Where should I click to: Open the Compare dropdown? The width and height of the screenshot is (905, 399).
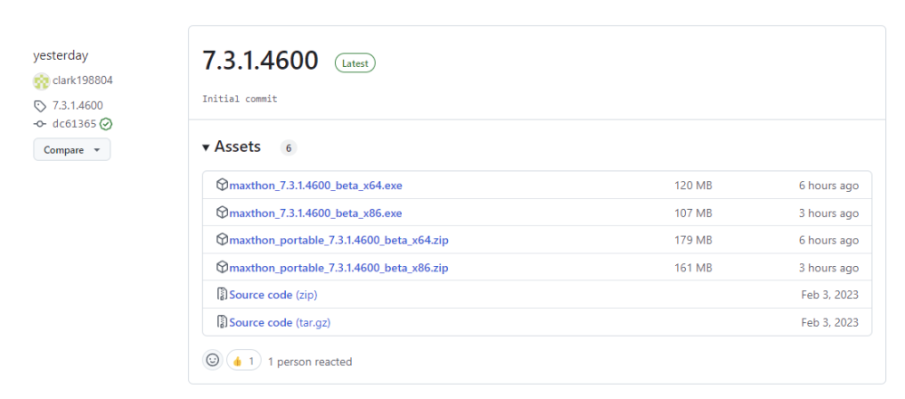pyautogui.click(x=71, y=150)
